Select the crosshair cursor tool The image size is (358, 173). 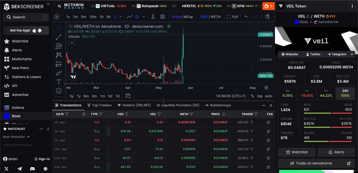click(59, 28)
